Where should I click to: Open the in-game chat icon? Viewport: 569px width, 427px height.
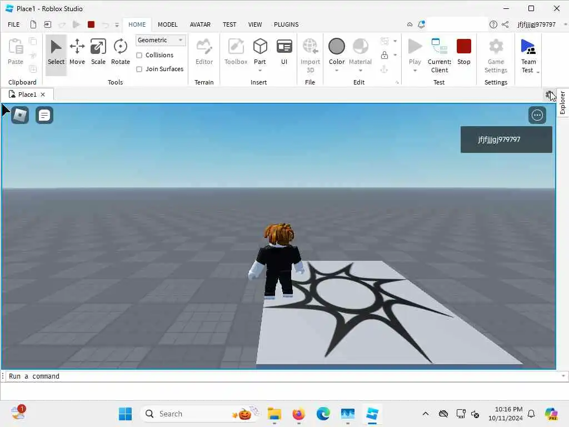point(44,116)
